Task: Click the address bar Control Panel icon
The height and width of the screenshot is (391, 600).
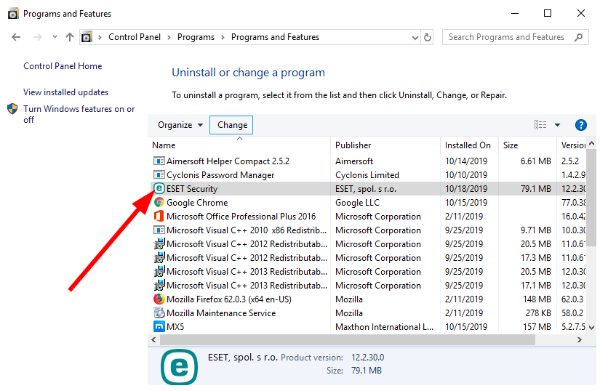Action: [87, 37]
